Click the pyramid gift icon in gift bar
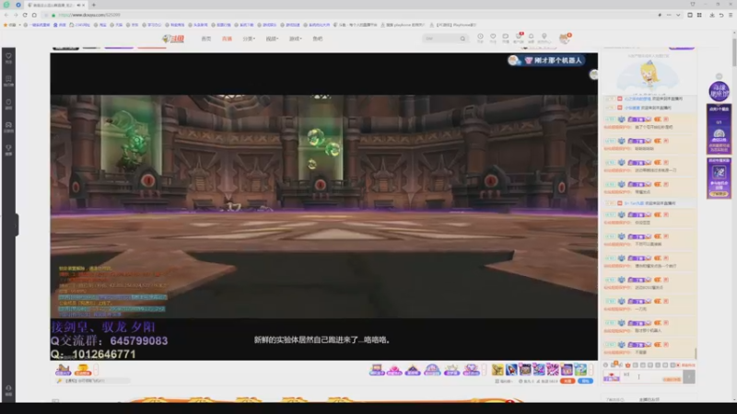Screen dimensions: 737x414 point(413,370)
